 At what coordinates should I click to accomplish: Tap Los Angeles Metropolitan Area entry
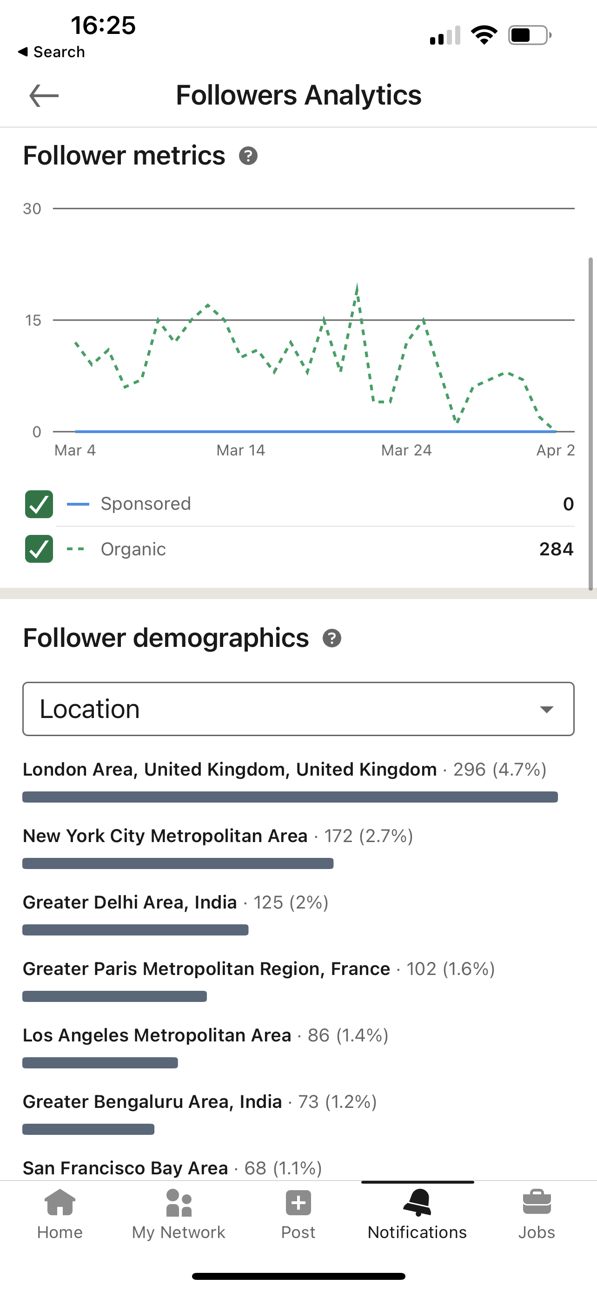(x=157, y=1035)
